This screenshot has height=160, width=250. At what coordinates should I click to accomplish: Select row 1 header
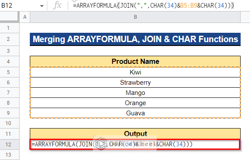9,28
